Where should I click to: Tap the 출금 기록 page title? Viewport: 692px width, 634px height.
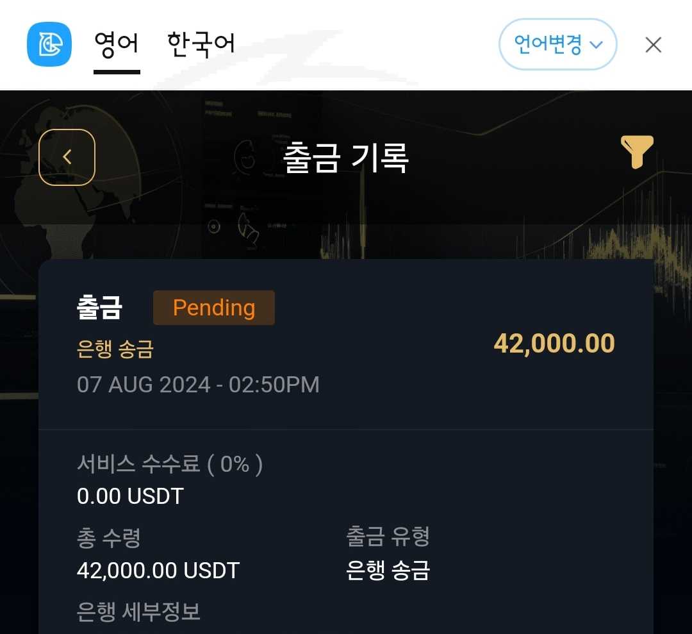coord(346,158)
